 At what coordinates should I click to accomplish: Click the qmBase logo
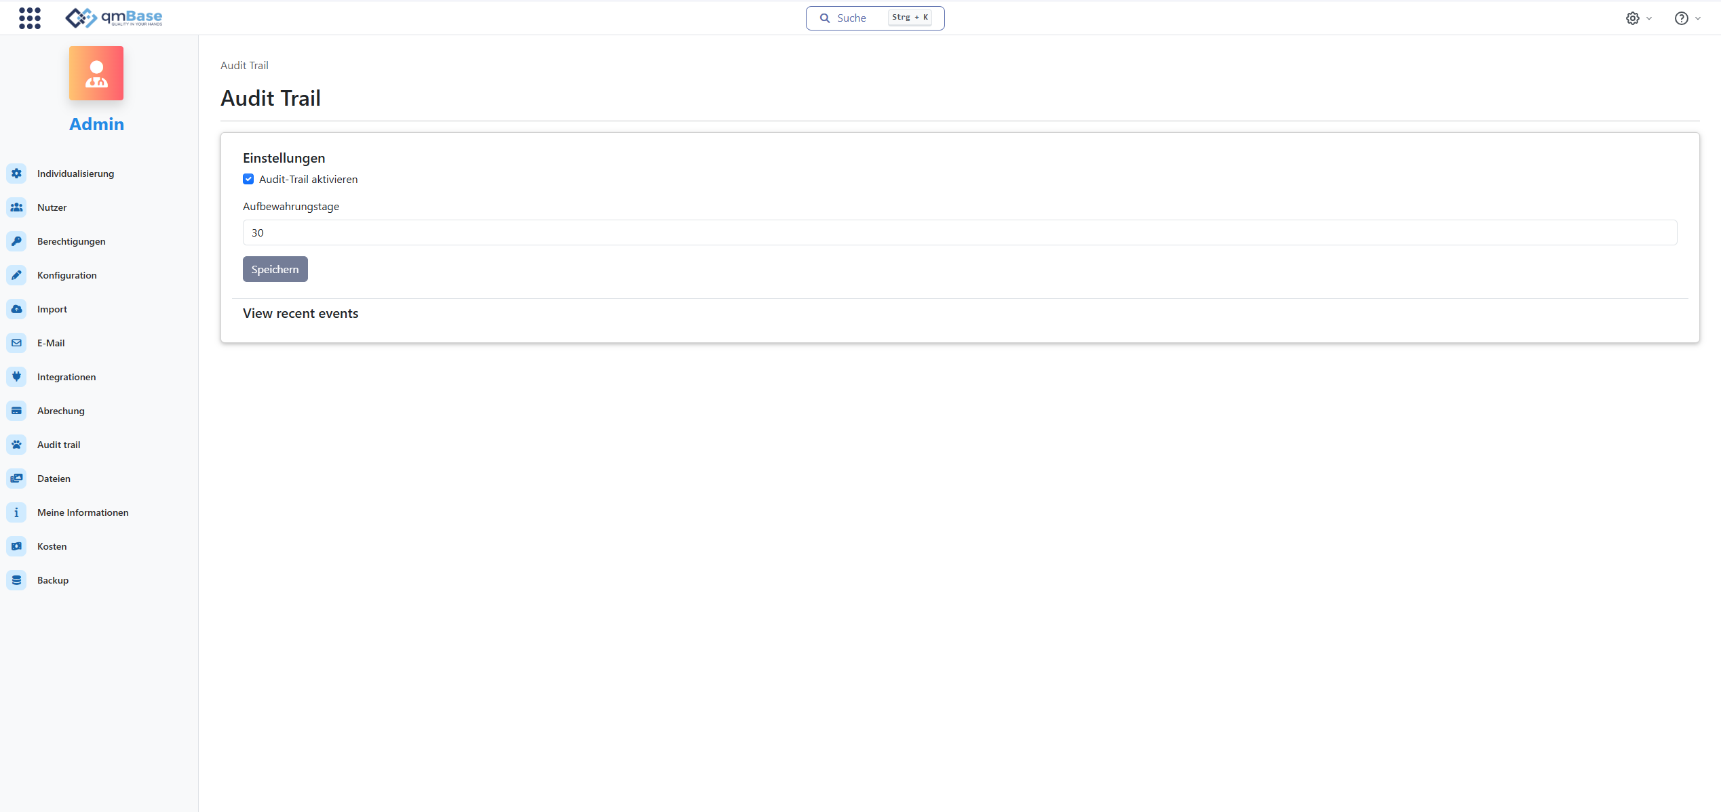[114, 18]
